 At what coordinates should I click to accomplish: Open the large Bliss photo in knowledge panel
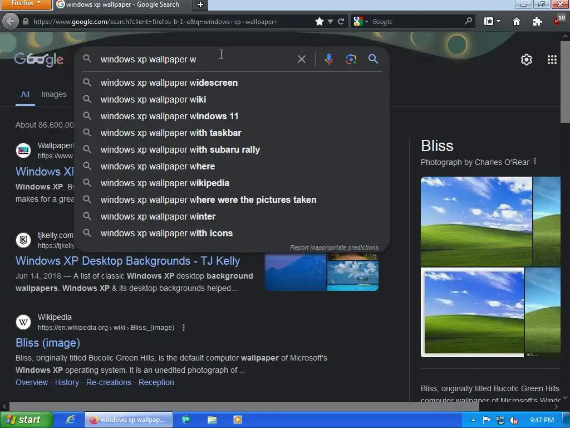click(x=476, y=221)
